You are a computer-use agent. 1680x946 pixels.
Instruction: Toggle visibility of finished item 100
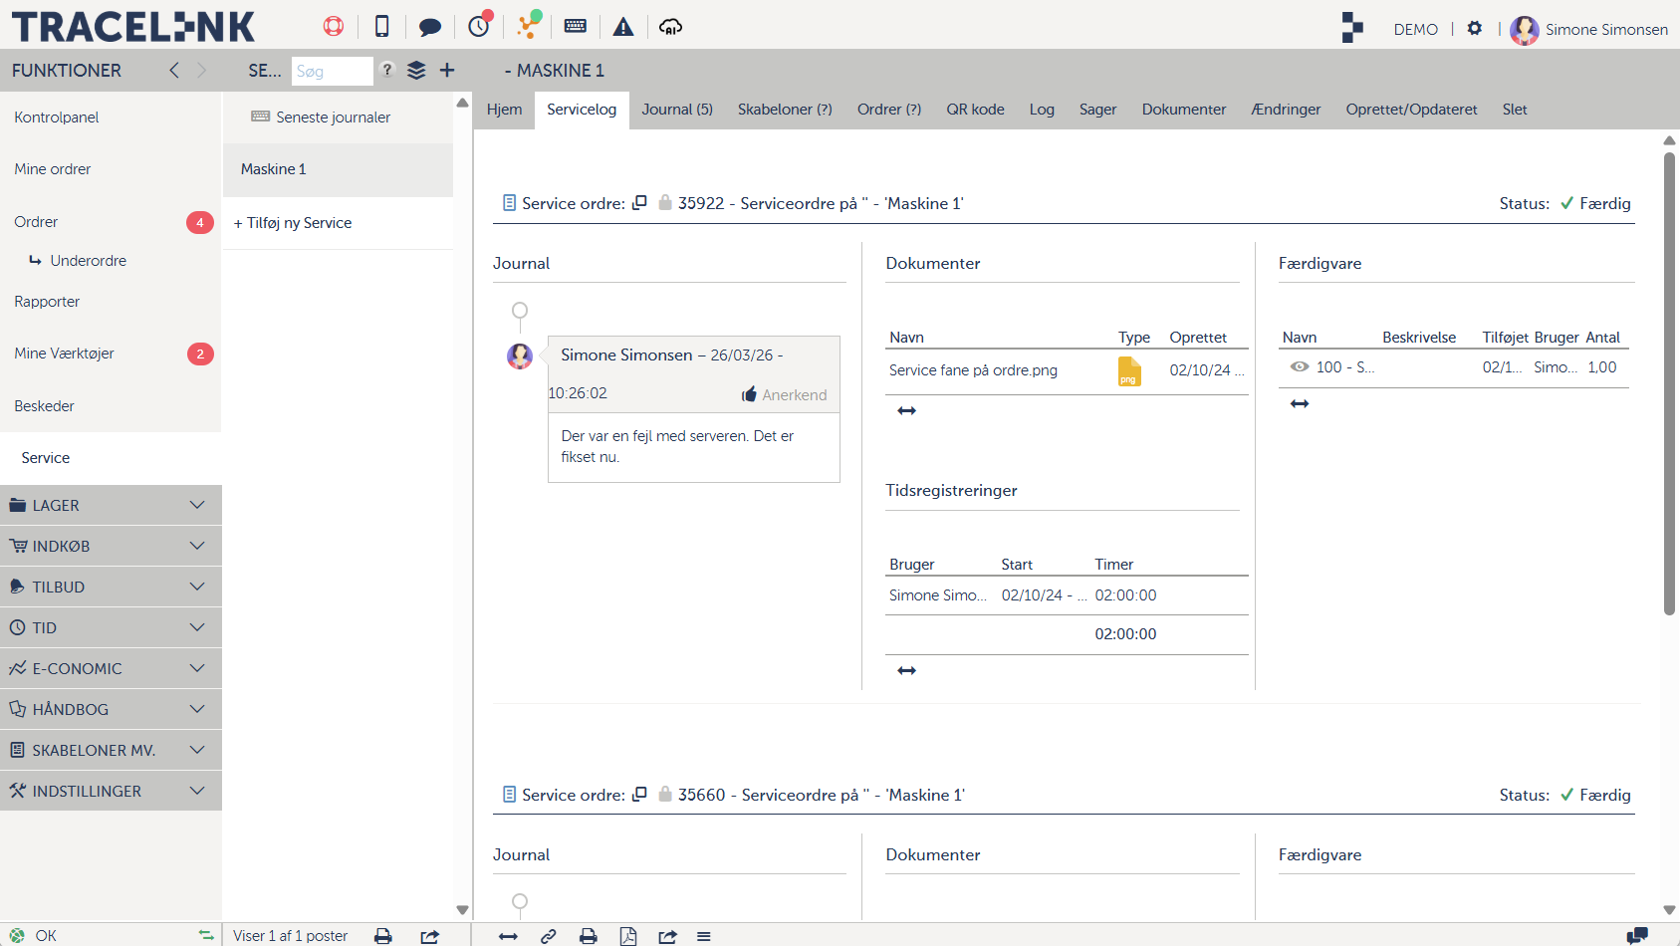coord(1299,366)
